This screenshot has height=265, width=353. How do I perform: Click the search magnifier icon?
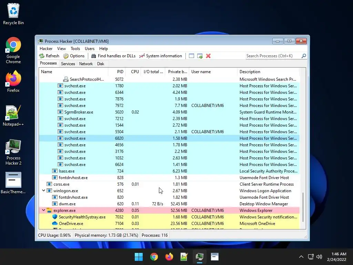pyautogui.click(x=303, y=56)
